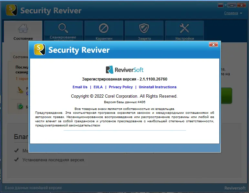Open the Карантин tab

pos(104,31)
